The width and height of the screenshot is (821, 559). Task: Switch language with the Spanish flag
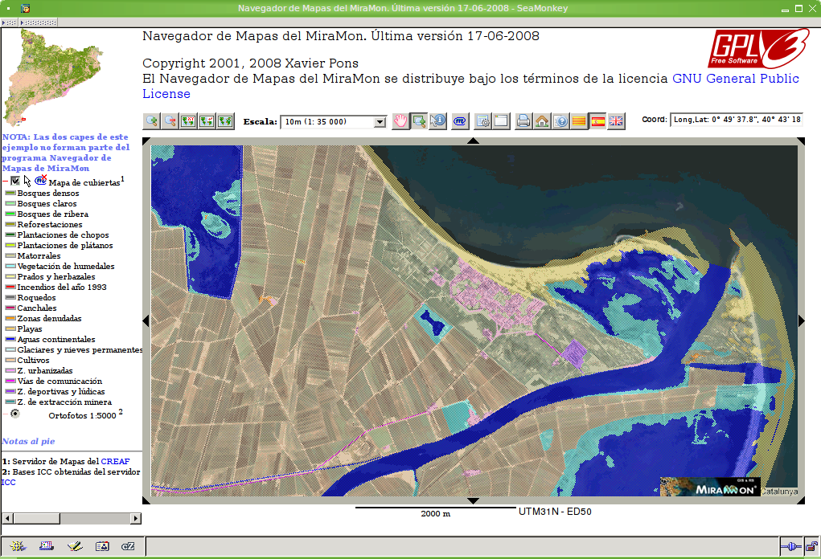coord(597,121)
